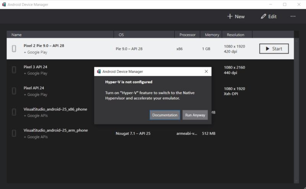Image resolution: width=306 pixels, height=189 pixels.
Task: Start the Pixel 2 Pie 9.0 emulator
Action: (x=274, y=49)
